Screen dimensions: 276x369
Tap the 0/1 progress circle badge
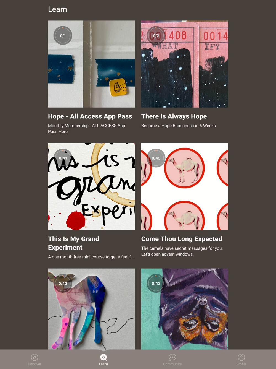coord(63,36)
